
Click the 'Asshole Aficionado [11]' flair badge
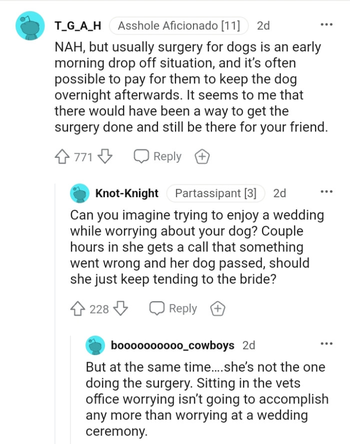coord(179,26)
